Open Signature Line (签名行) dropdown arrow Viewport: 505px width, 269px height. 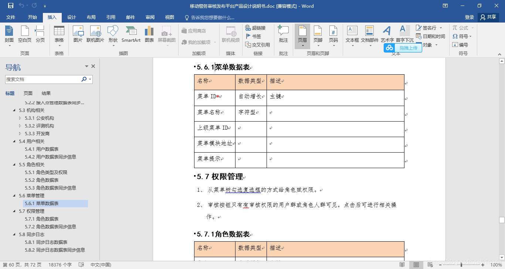pyautogui.click(x=441, y=28)
